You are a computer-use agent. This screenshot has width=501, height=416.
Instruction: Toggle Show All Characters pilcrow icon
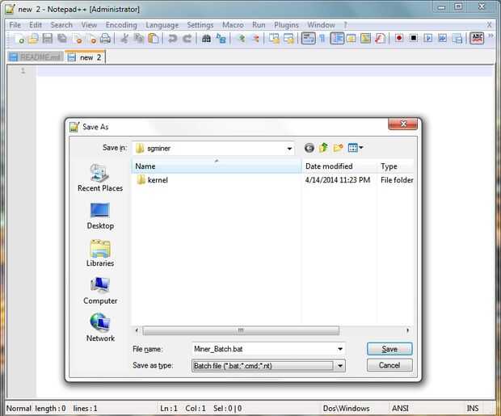[x=322, y=39]
